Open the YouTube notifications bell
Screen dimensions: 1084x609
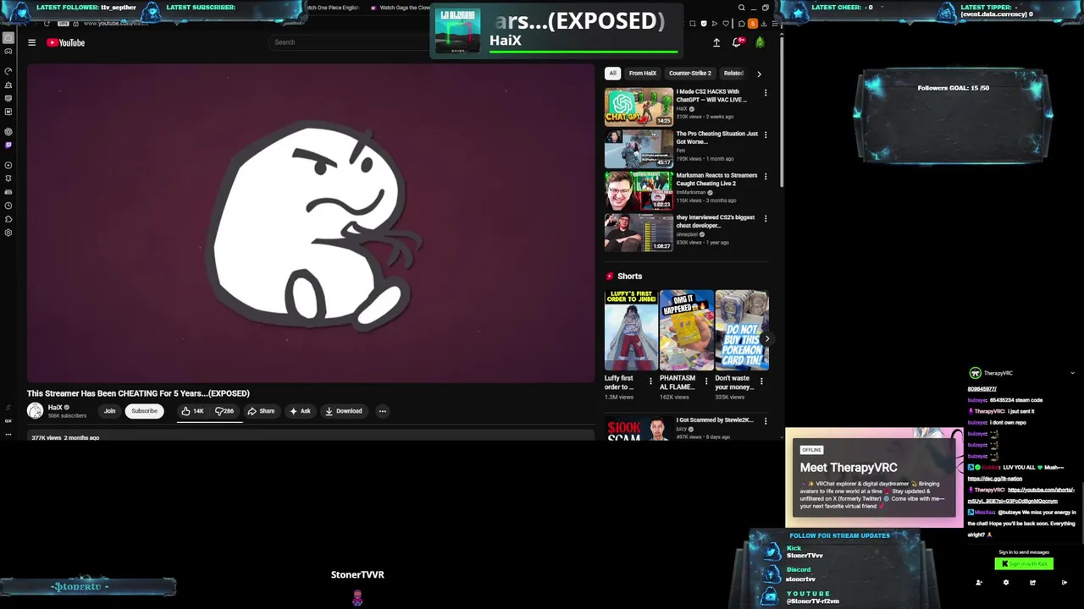(x=737, y=42)
